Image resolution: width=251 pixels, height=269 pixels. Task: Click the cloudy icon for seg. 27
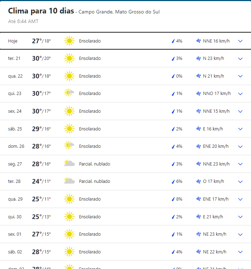tap(69, 164)
